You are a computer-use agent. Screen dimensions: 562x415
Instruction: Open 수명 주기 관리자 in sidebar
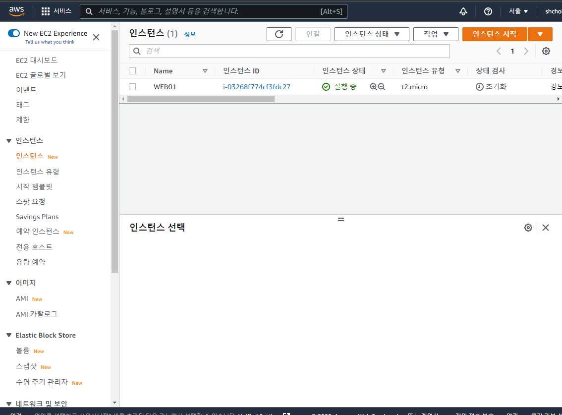[x=42, y=382]
